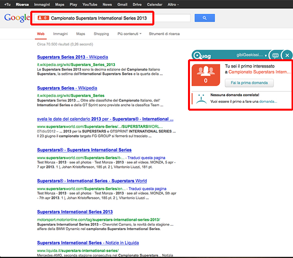293x258 pixels.
Task: Open 'svela le date del calendario 2013' result
Action: [x=105, y=119]
